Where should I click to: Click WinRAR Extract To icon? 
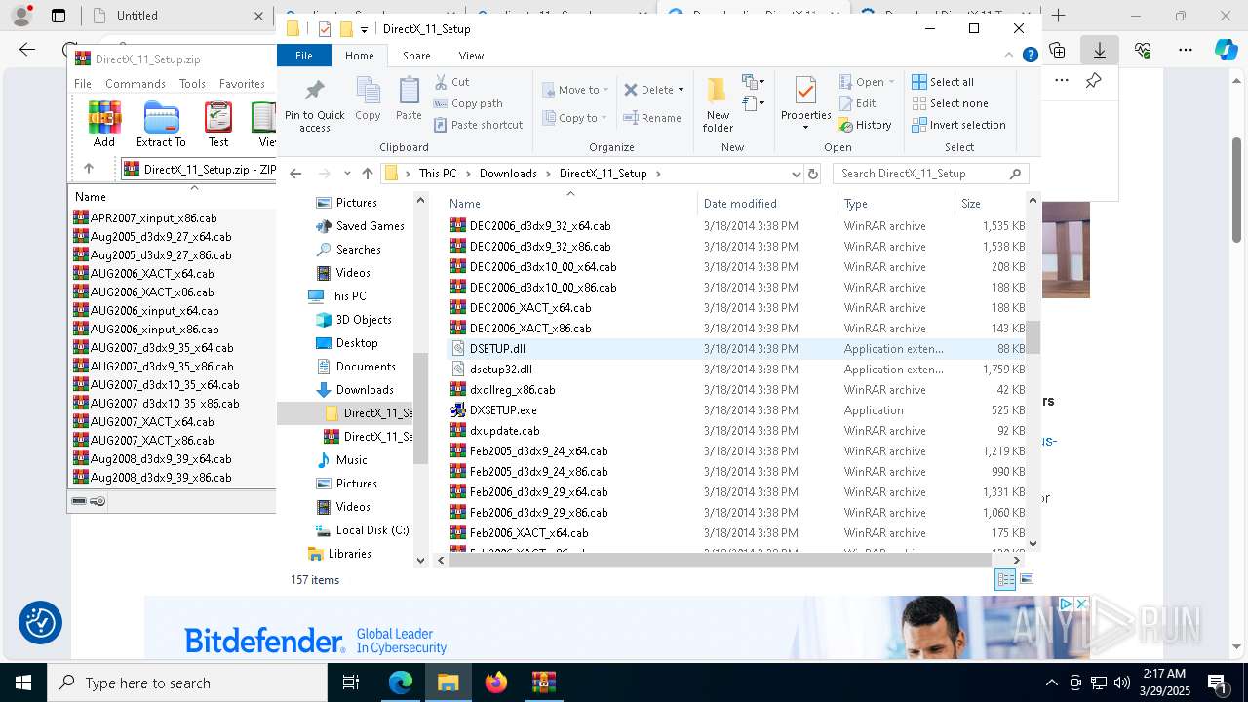(161, 124)
